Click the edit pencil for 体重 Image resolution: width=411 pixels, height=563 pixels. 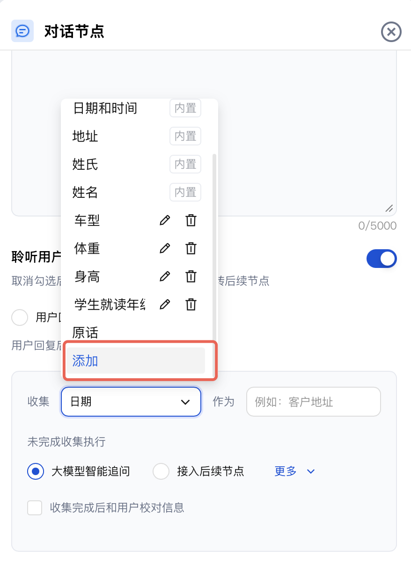[x=165, y=248]
